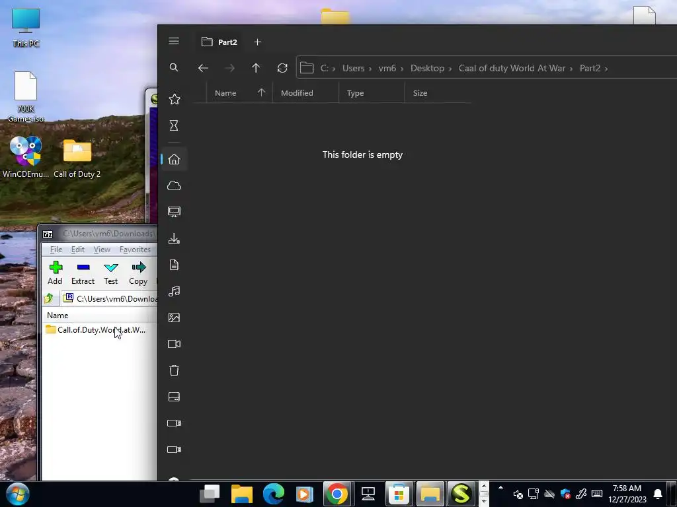Click the 7-Zip path address field

pyautogui.click(x=110, y=298)
